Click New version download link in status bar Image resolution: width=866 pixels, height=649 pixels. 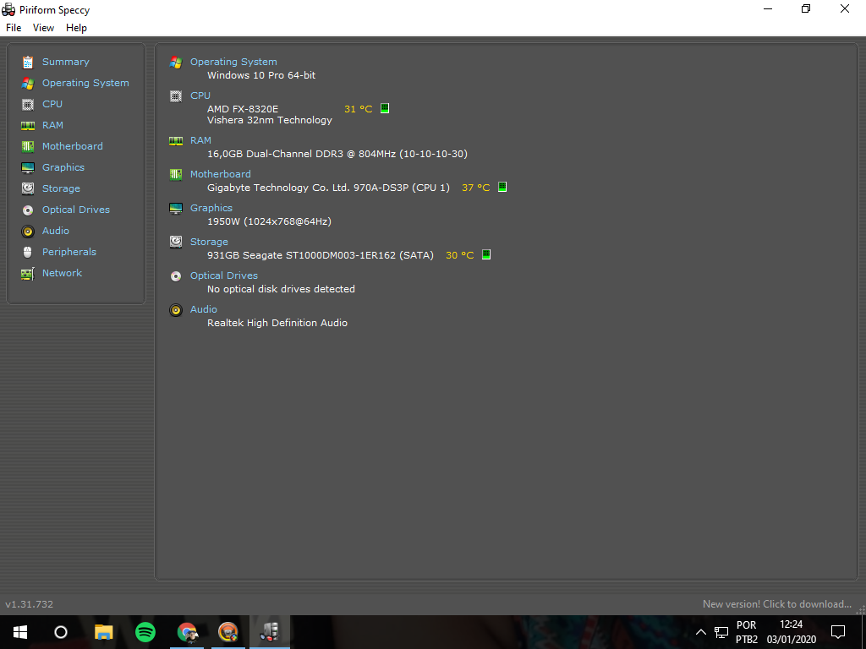777,604
